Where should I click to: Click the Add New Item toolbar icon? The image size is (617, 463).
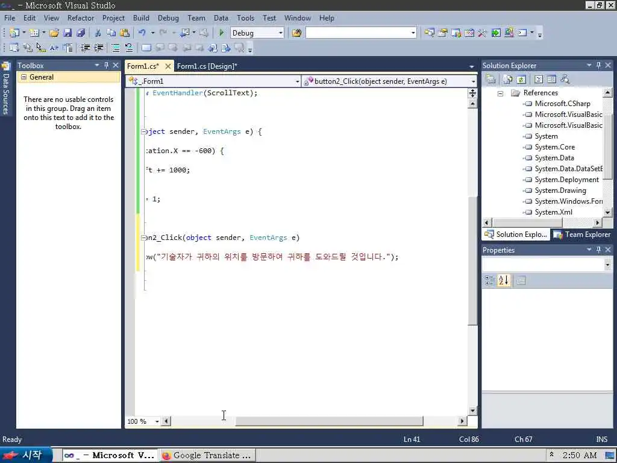point(34,33)
